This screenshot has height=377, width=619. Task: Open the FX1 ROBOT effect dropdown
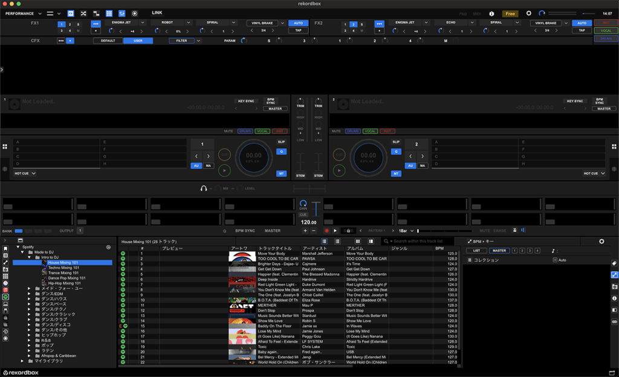point(189,22)
